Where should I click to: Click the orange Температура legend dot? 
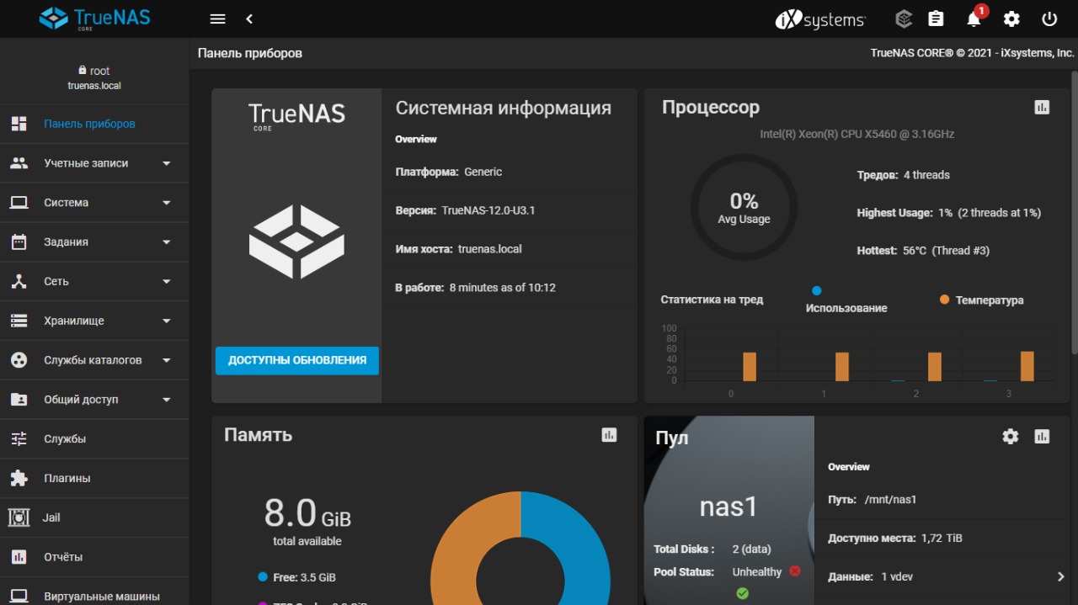pos(944,300)
